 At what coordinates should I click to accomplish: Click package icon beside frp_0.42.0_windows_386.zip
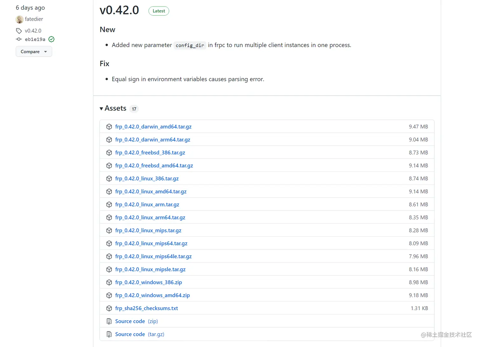point(109,282)
